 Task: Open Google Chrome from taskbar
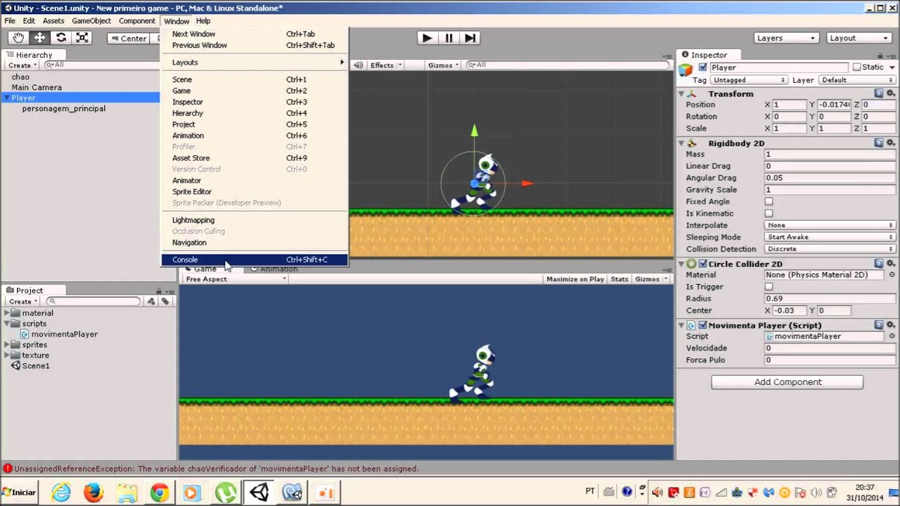pos(160,492)
